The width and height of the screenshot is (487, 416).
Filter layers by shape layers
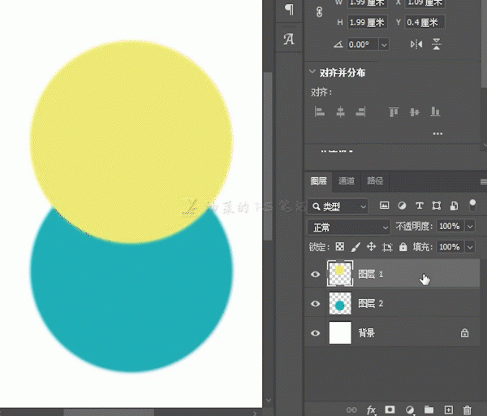[x=437, y=206]
